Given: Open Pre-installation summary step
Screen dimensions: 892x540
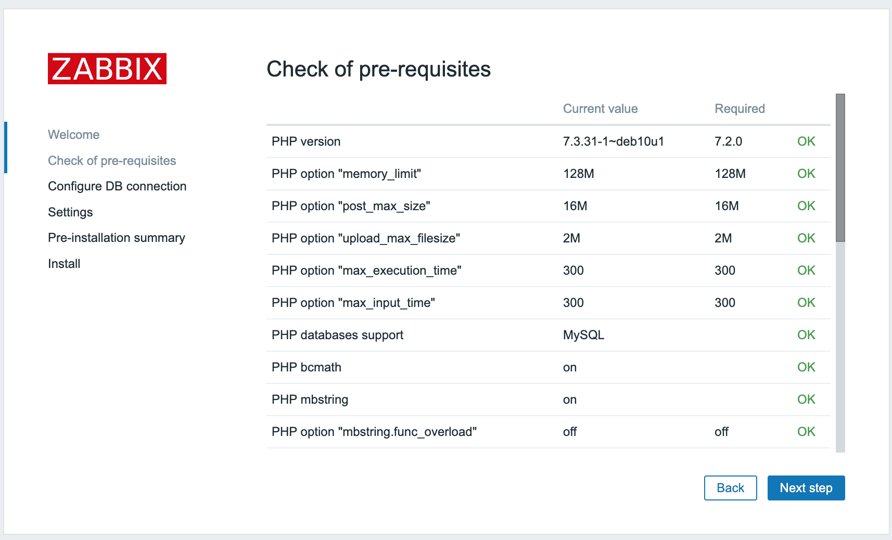Looking at the screenshot, I should [x=117, y=238].
